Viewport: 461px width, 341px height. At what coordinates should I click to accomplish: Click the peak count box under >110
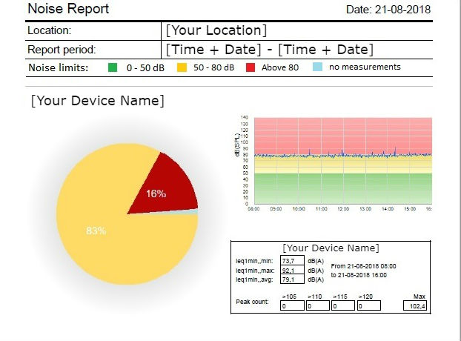coord(318,305)
